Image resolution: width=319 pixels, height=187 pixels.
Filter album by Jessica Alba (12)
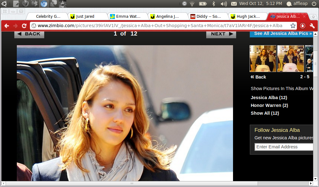point(269,98)
